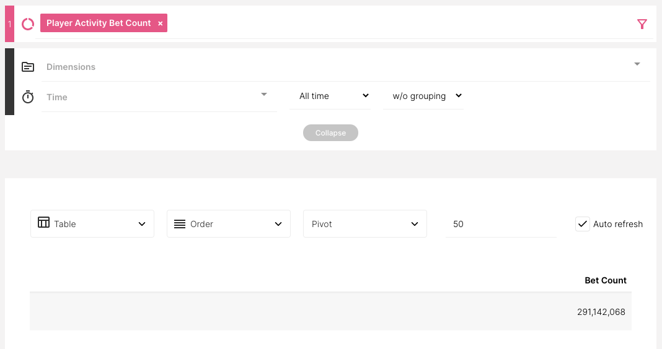Click the Order lines icon

click(x=180, y=224)
